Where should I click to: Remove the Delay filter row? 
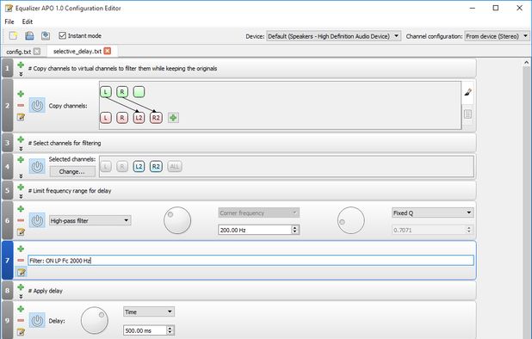click(x=21, y=320)
